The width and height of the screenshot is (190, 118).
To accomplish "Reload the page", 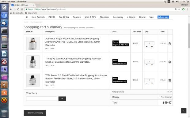I will pos(18,9).
